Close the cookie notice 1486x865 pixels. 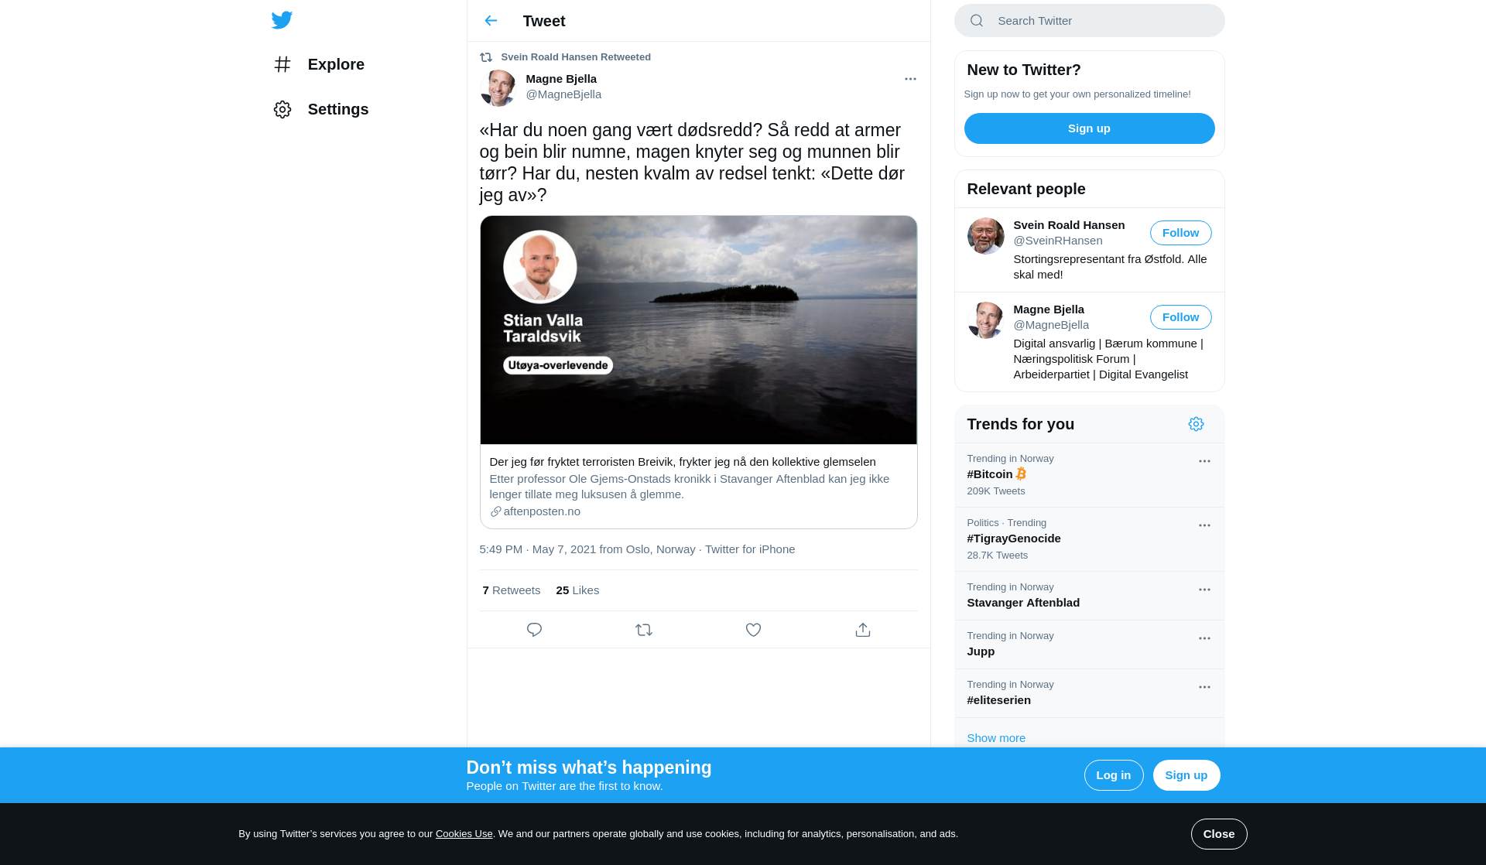pos(1218,834)
